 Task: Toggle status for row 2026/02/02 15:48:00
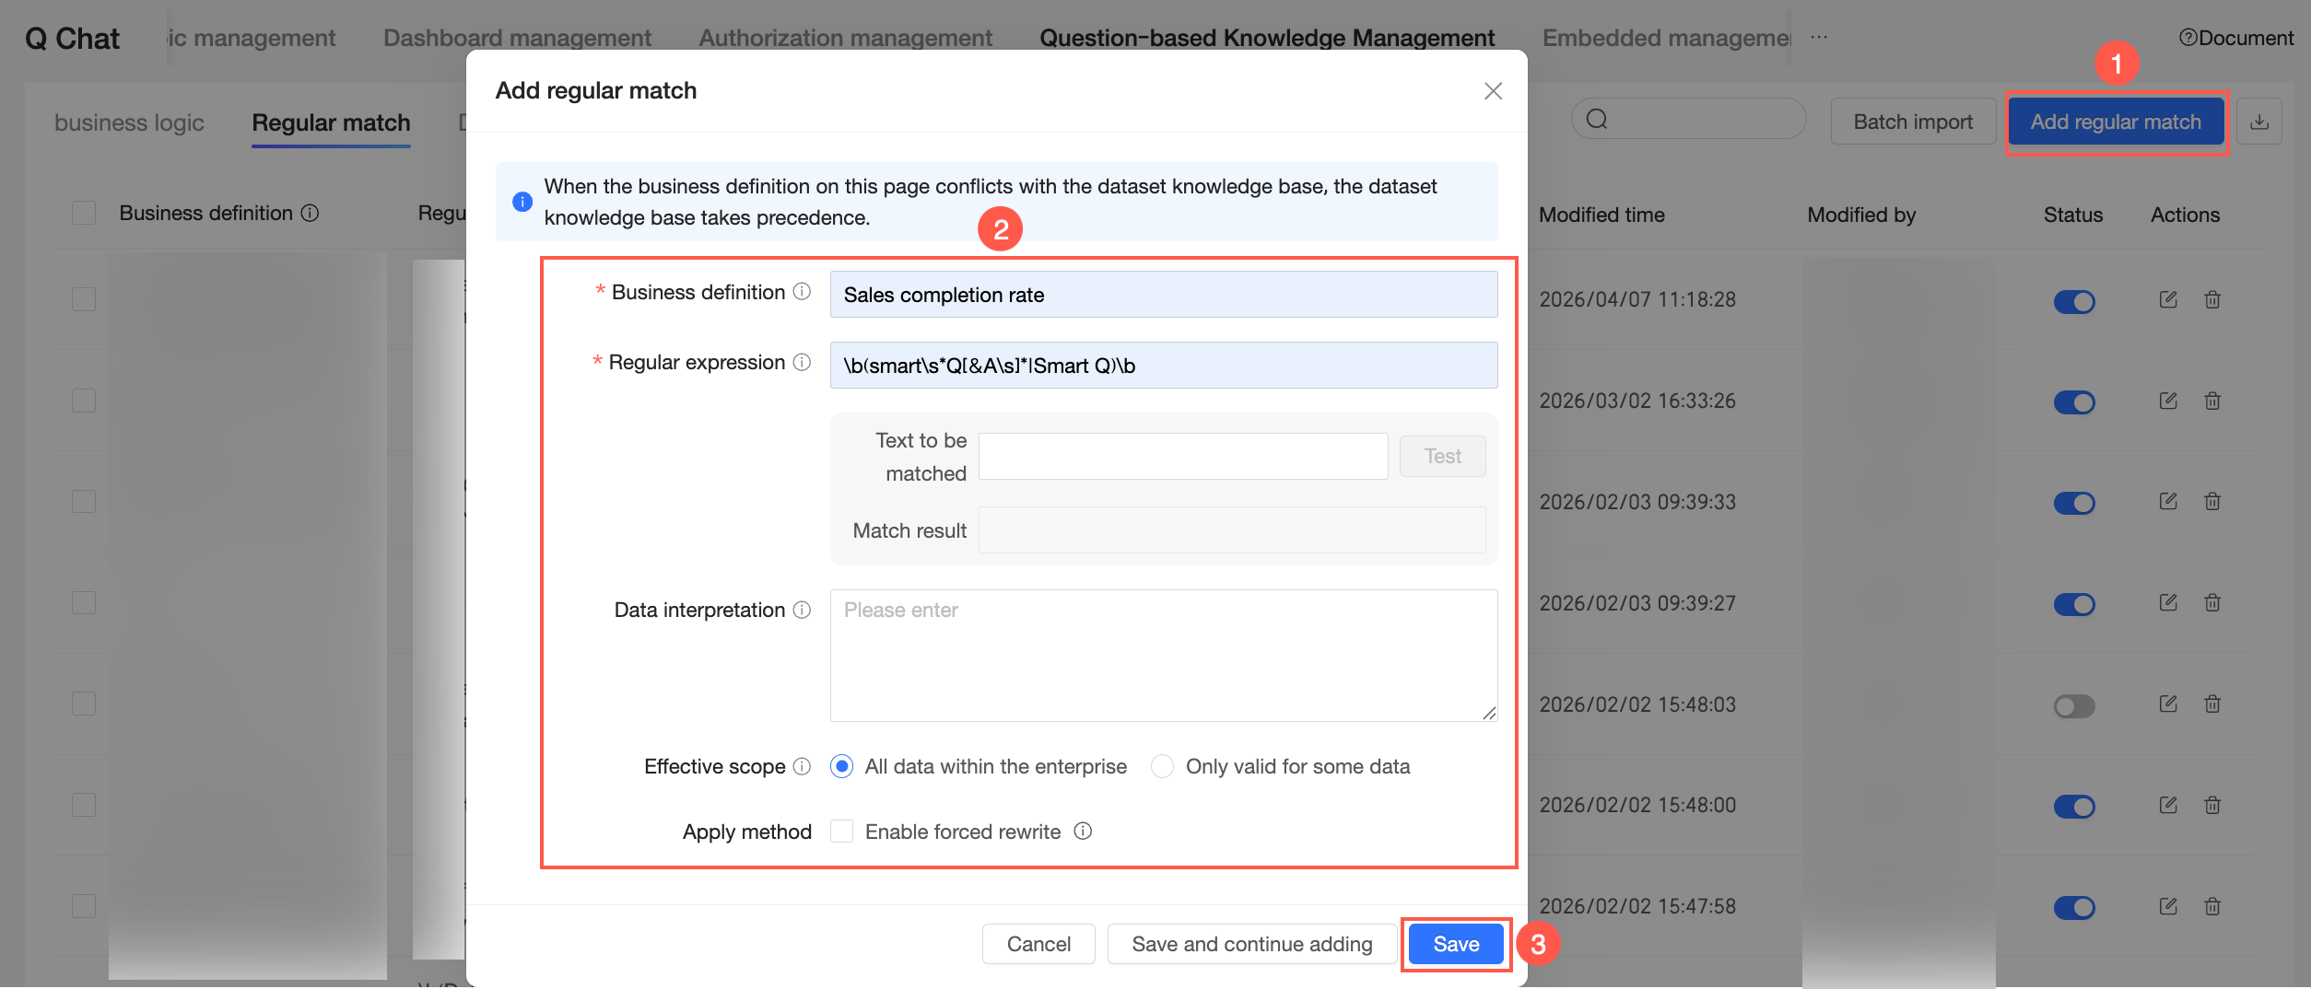pos(2074,807)
